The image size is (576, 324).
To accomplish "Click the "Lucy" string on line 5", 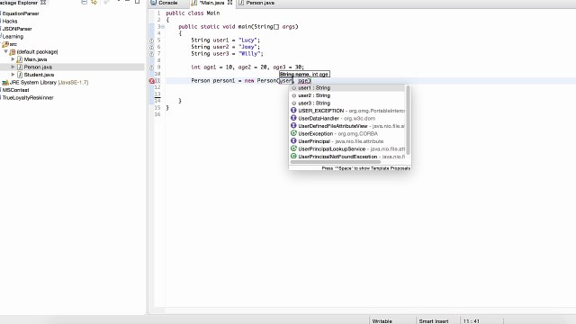I will click(x=247, y=40).
